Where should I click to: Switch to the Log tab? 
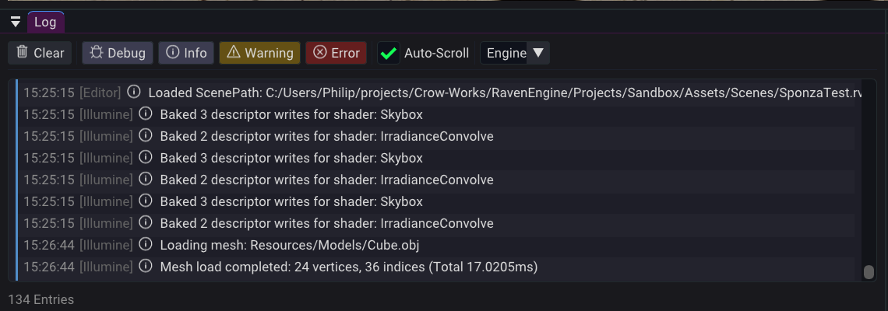point(45,22)
